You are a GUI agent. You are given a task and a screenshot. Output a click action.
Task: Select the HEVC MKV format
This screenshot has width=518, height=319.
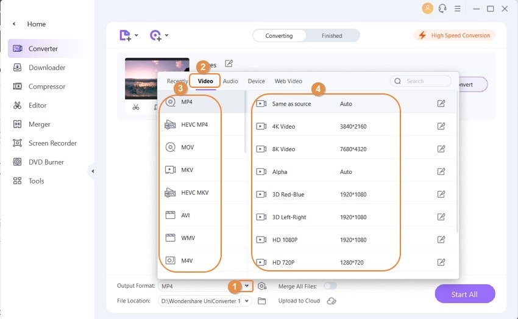[202, 192]
